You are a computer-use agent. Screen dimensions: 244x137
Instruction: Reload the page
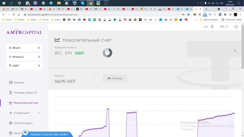(14, 14)
